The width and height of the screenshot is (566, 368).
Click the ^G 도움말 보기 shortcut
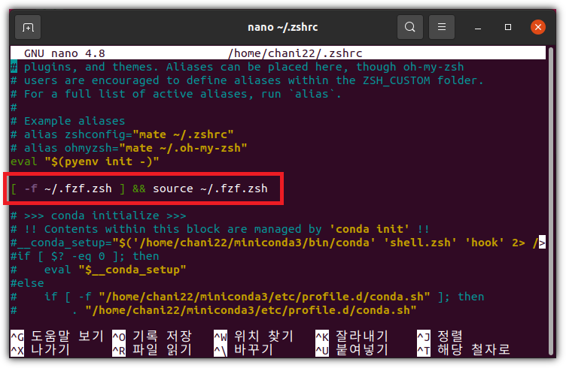57,336
